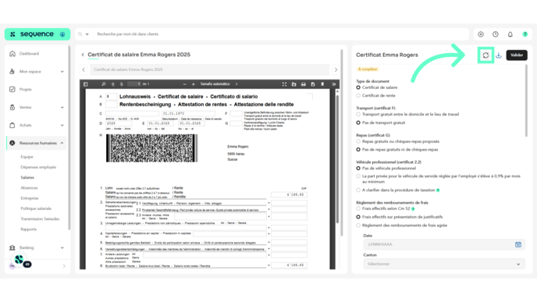Open the add (plus circle) icon in top bar
This screenshot has height=302, width=537.
[481, 34]
